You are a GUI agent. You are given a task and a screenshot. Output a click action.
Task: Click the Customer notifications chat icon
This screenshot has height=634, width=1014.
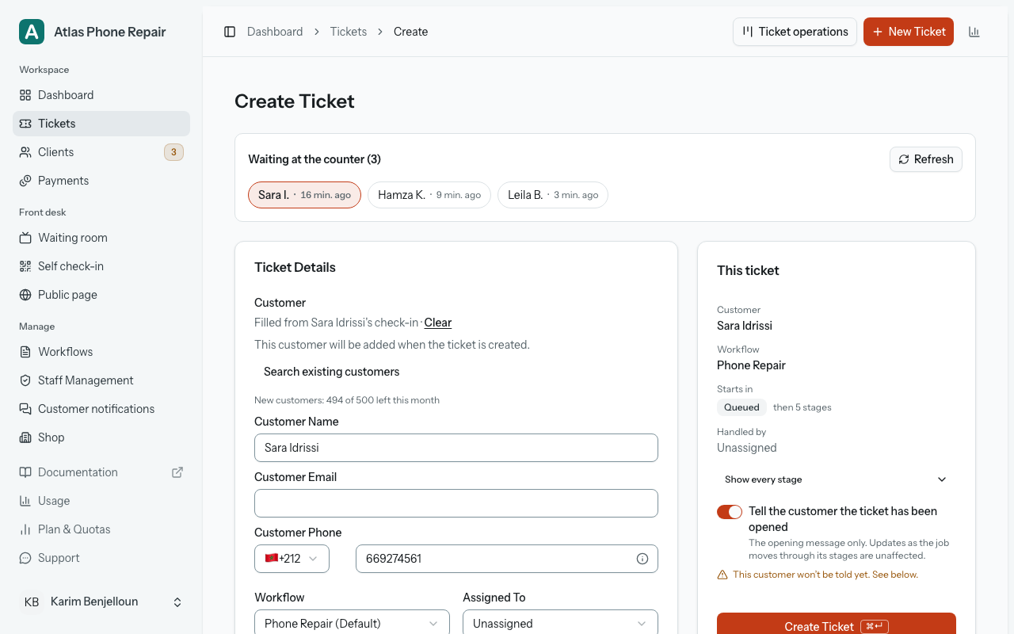click(25, 409)
